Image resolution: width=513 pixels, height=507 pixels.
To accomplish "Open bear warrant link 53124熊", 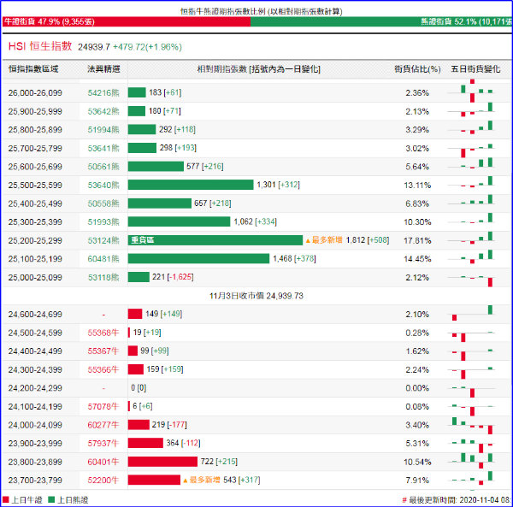I will [x=103, y=241].
